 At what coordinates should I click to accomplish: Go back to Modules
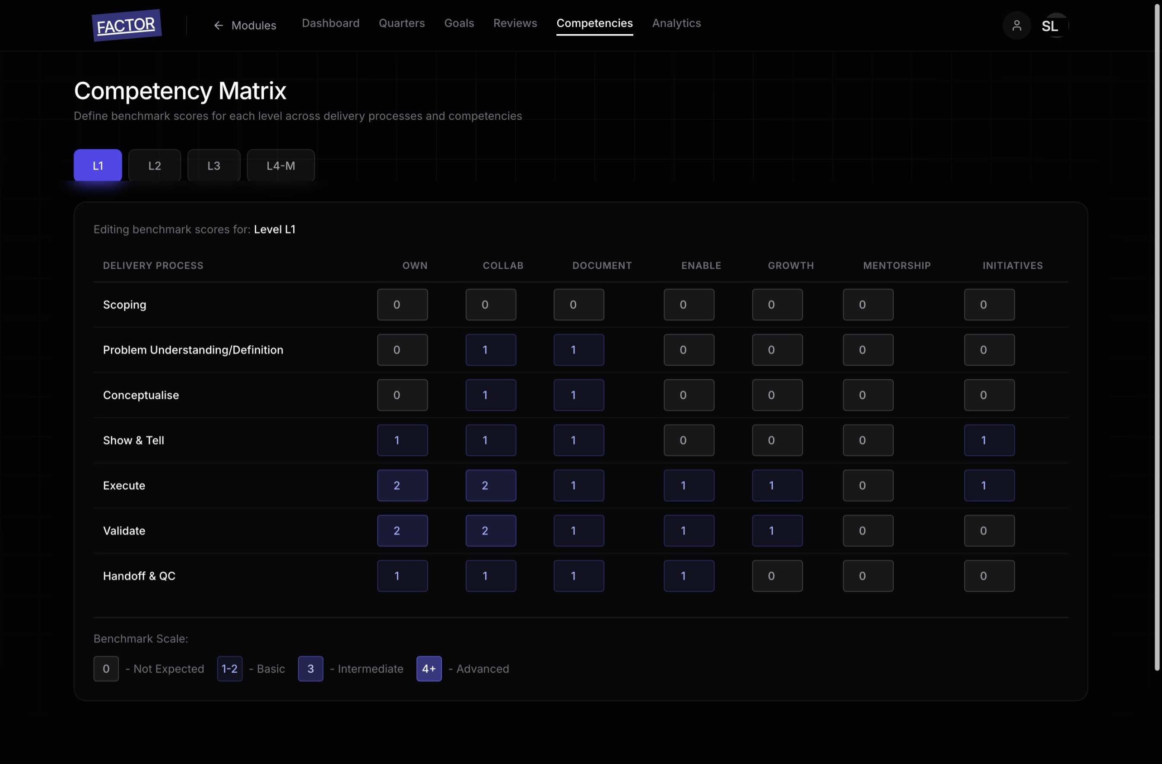click(x=244, y=25)
